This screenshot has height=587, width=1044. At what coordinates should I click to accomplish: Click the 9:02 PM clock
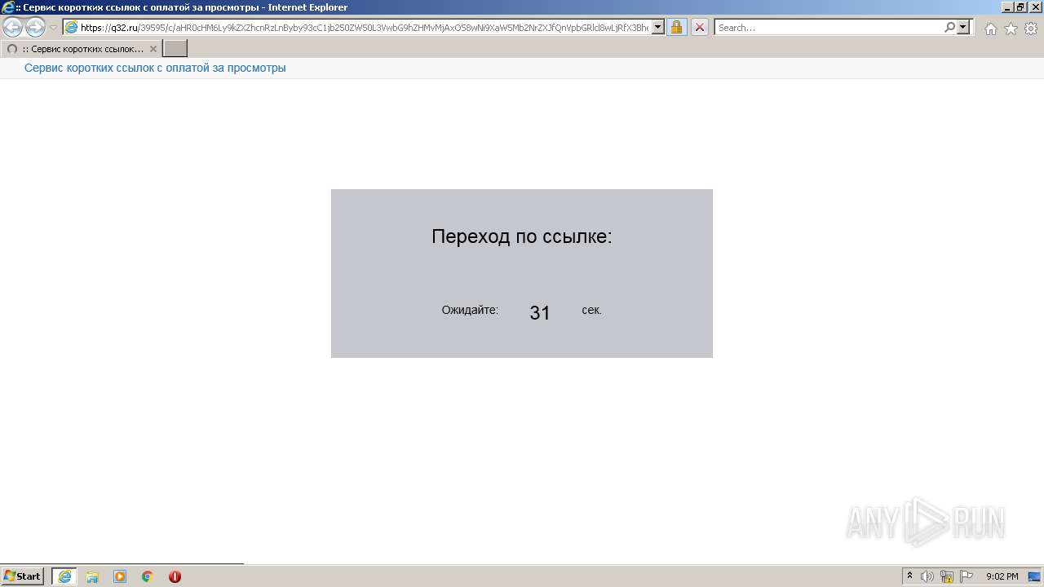pyautogui.click(x=1002, y=576)
